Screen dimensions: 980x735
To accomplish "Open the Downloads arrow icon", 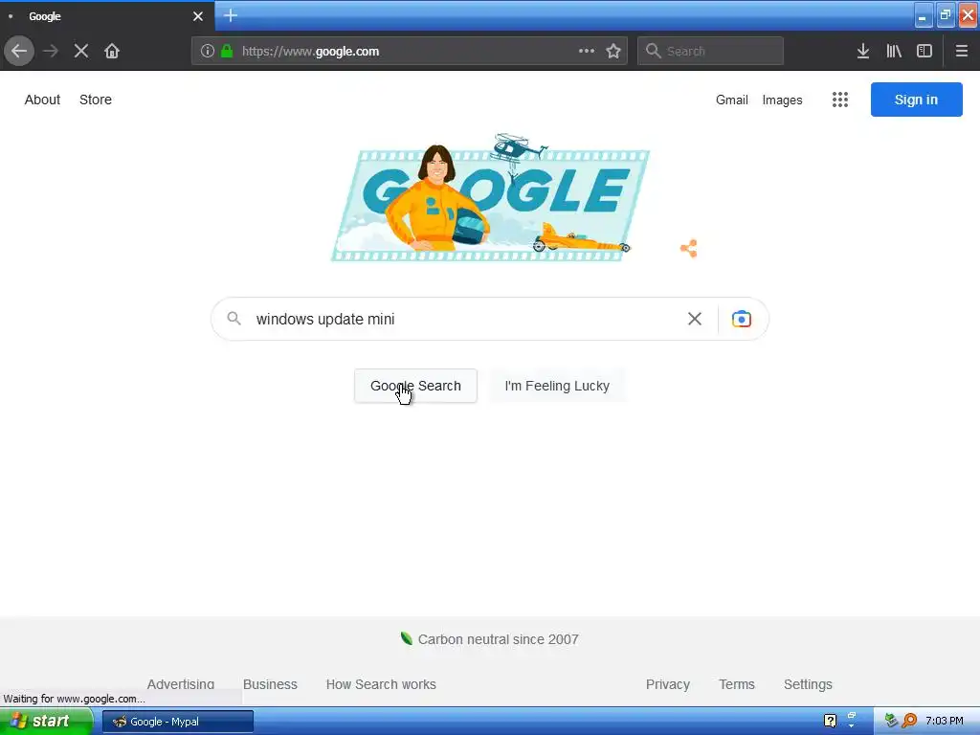I will coord(863,52).
